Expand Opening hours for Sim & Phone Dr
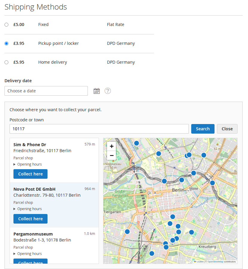The height and width of the screenshot is (269, 248). pos(27,164)
